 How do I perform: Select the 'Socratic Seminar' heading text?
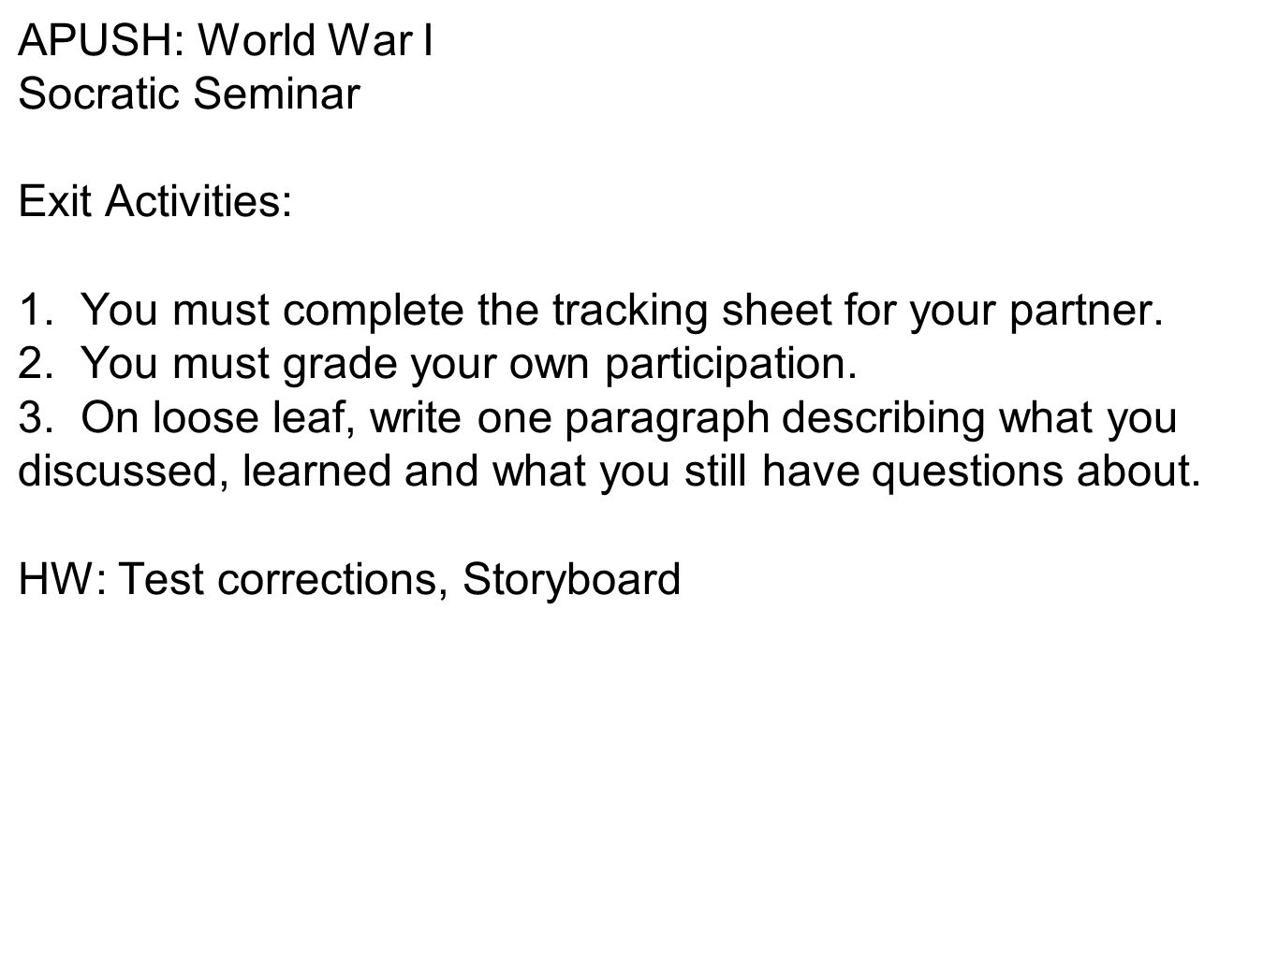pos(189,94)
